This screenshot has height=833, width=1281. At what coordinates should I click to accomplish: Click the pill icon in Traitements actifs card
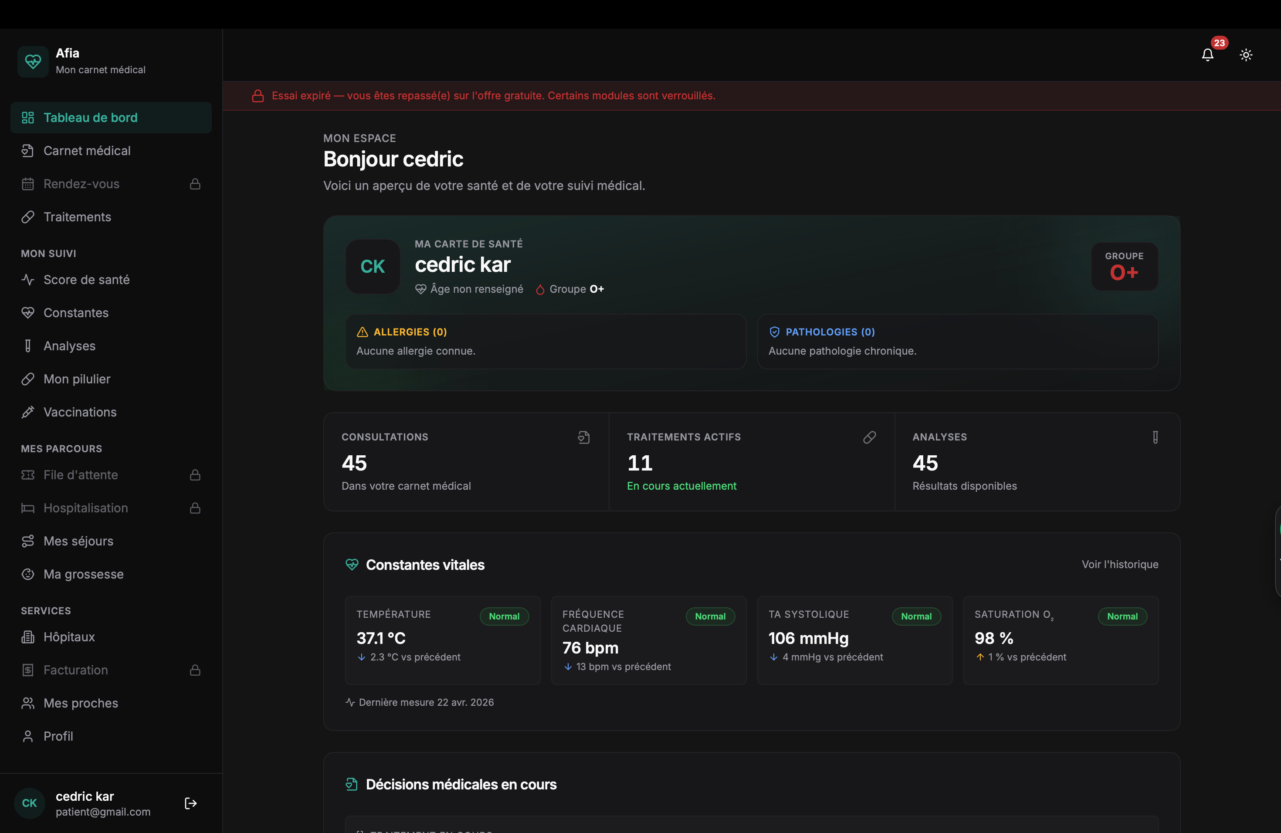tap(869, 437)
